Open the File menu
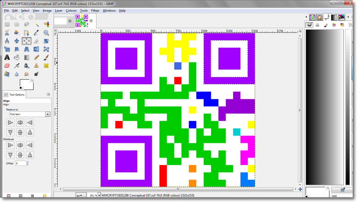The height and width of the screenshot is (203, 358). [6, 11]
